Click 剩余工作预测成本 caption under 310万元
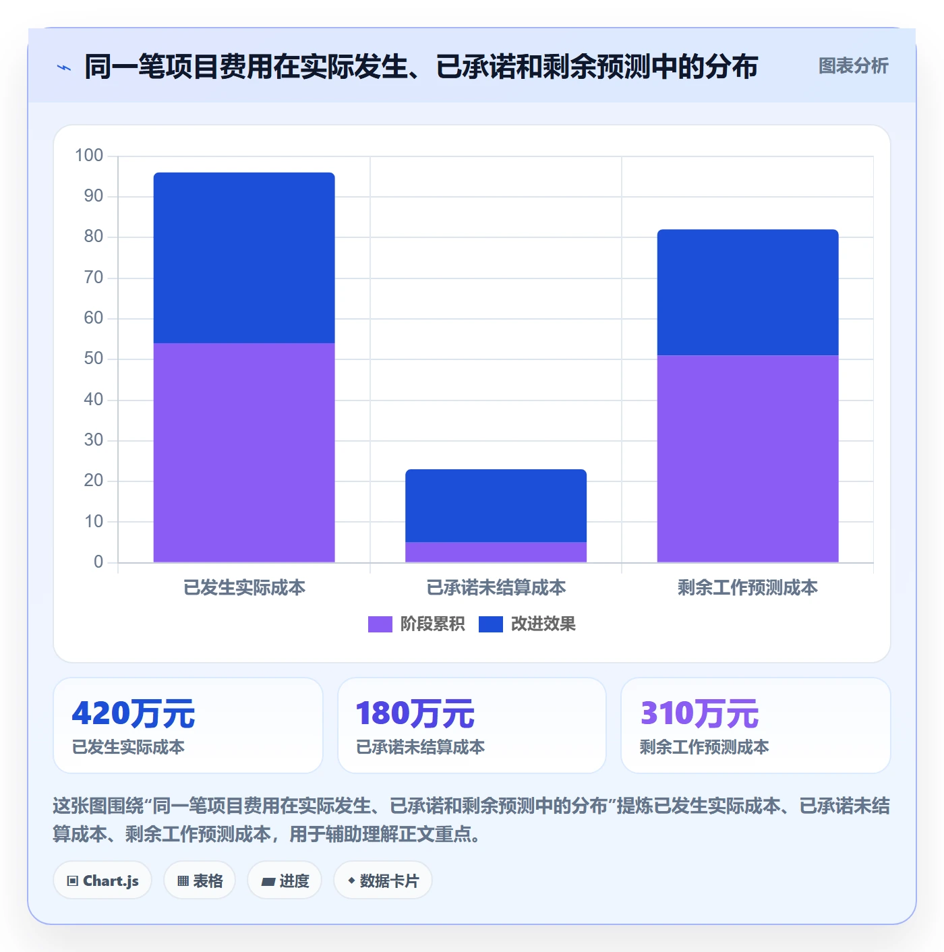The image size is (944, 952). point(704,747)
